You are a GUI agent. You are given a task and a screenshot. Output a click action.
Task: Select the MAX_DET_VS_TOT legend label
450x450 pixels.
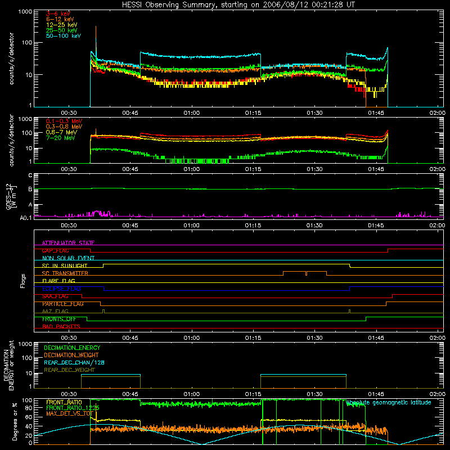70,413
